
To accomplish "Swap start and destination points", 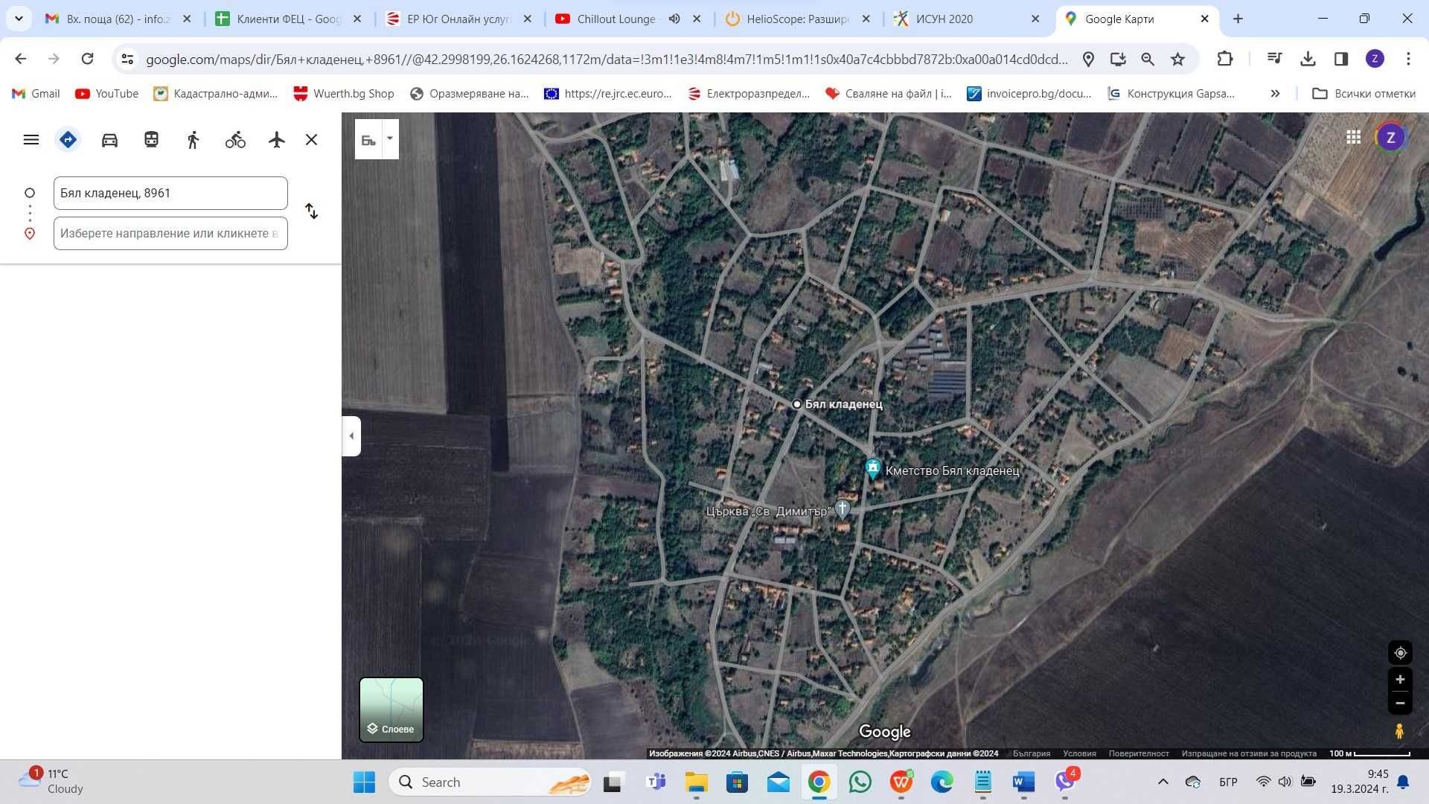I will coord(312,211).
